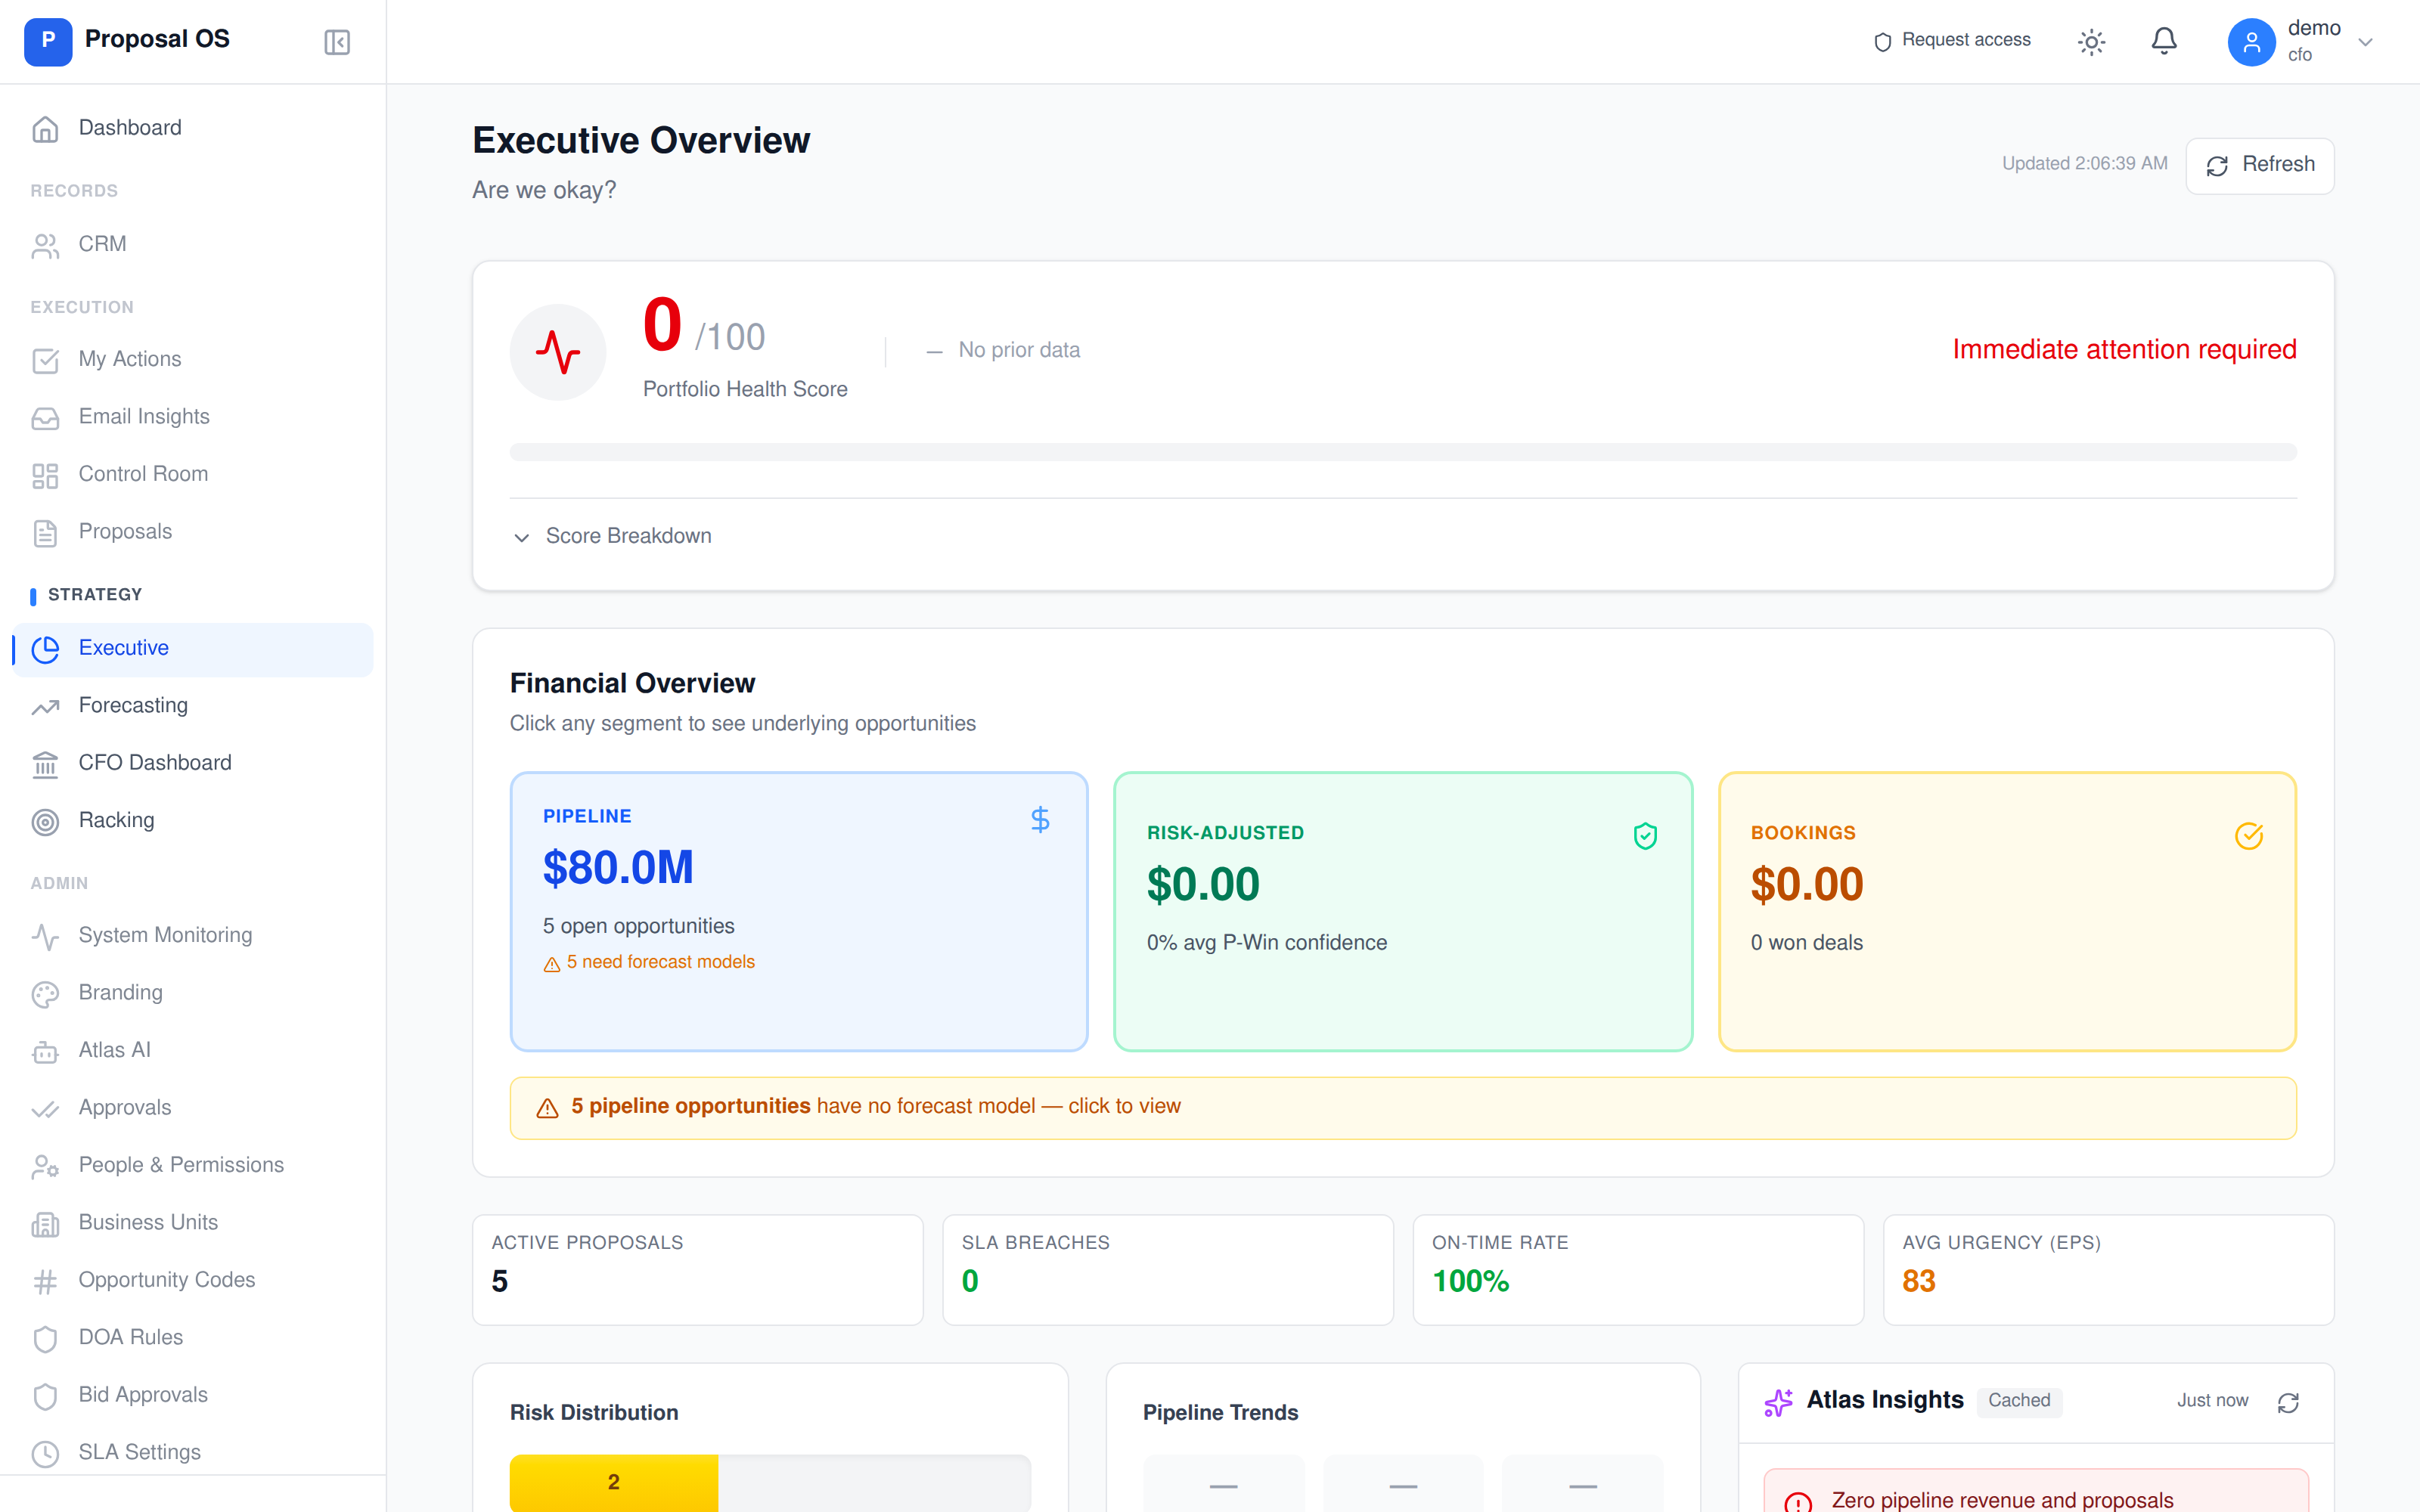Screen dimensions: 2420x1512
Task: Click the dollar icon on the Pipeline card
Action: [x=1040, y=819]
